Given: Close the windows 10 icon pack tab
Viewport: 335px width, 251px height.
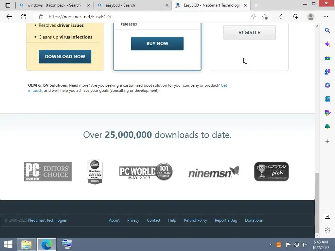Looking at the screenshot, I should tap(89, 5).
